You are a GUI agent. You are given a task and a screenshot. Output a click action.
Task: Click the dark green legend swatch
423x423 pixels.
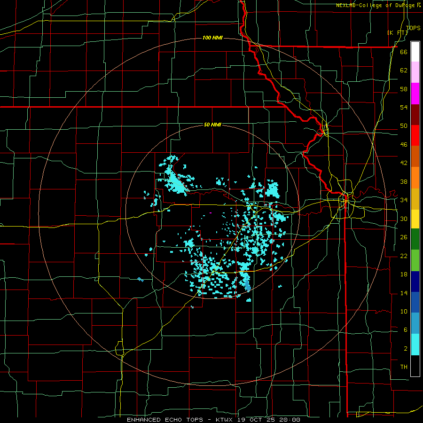click(x=415, y=239)
